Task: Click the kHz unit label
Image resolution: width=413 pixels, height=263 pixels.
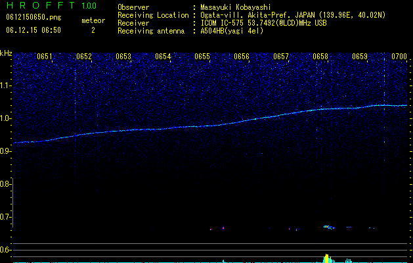Action: tap(6, 53)
